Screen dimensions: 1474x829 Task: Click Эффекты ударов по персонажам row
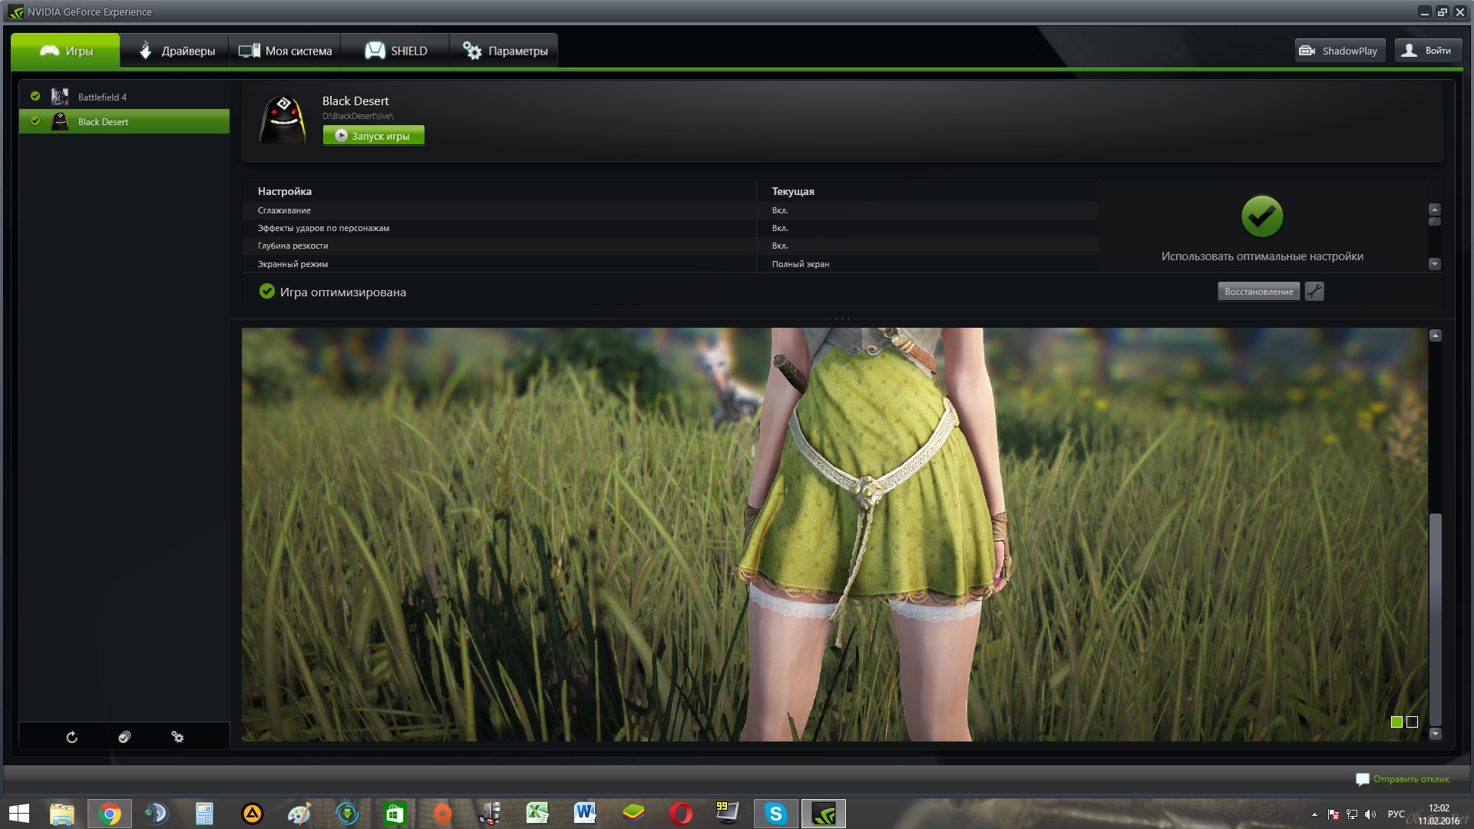point(670,228)
